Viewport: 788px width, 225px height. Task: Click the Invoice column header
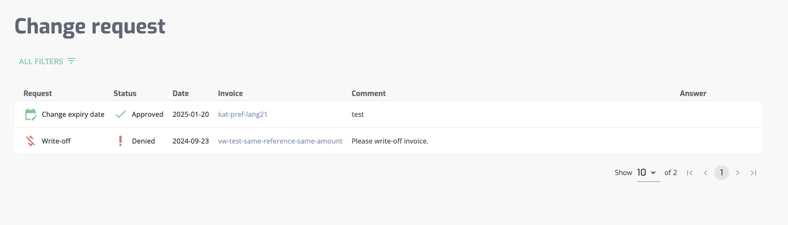click(x=230, y=93)
